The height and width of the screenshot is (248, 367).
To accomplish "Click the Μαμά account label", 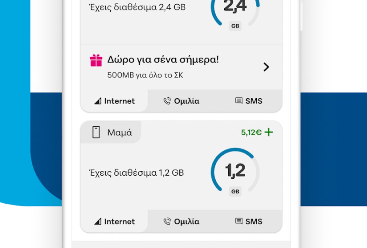I will (119, 132).
